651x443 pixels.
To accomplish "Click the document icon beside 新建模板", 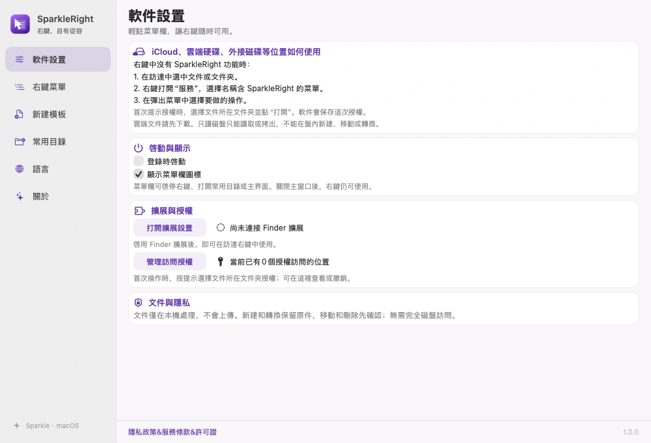I will coord(19,114).
